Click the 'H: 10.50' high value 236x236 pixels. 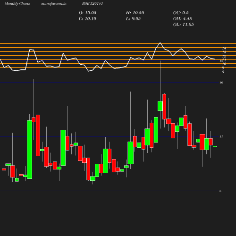click(135, 13)
